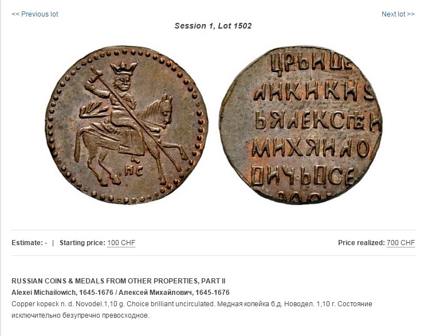Image resolution: width=424 pixels, height=336 pixels.
Task: Click the coin obverse image with horseman
Action: pos(127,125)
